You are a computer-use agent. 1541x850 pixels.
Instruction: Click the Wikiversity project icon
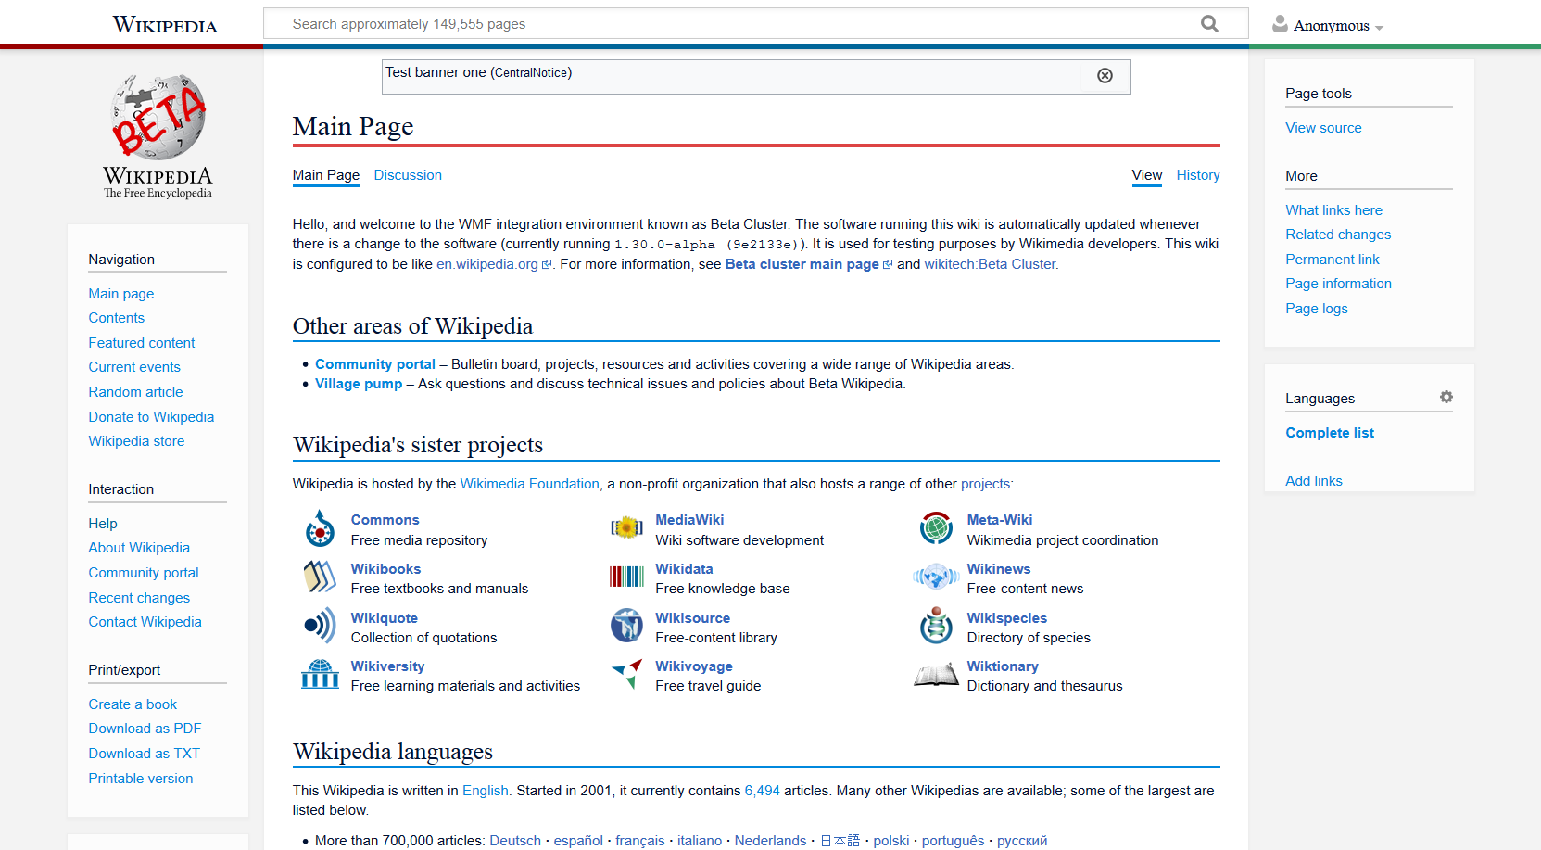coord(320,674)
